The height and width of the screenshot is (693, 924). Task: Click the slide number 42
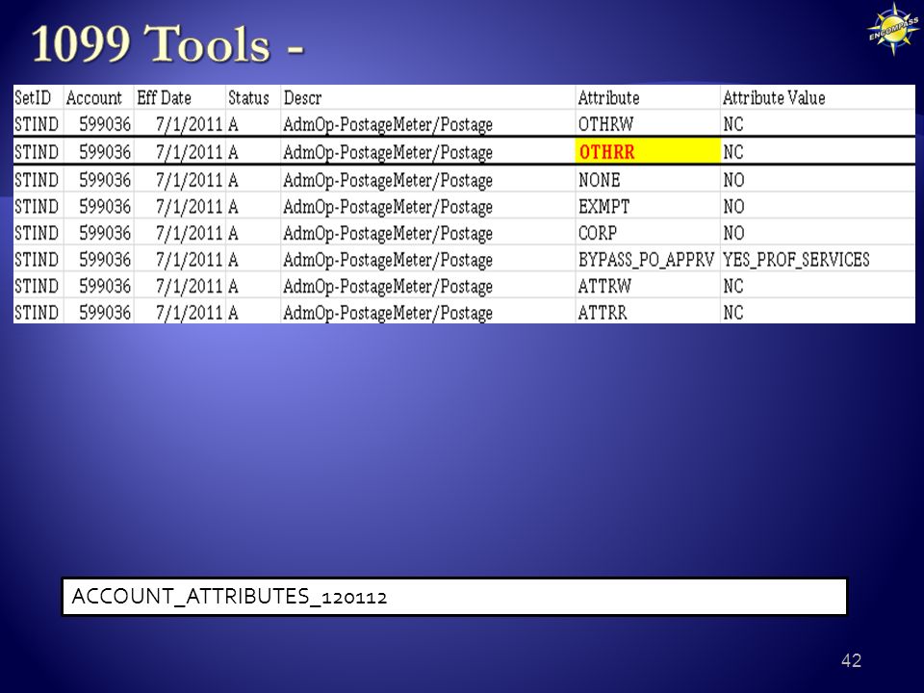click(x=851, y=660)
